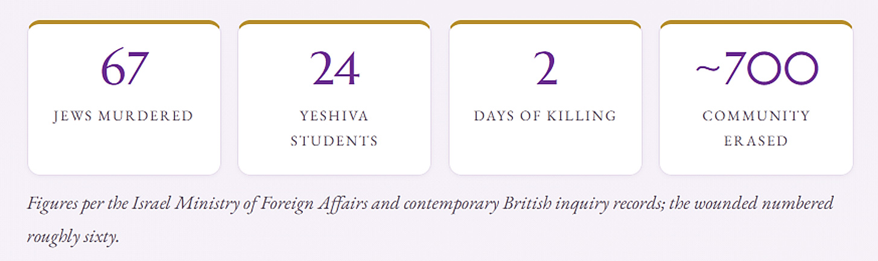Click the large number 67
Screen dimensions: 878x261
[x=124, y=67]
